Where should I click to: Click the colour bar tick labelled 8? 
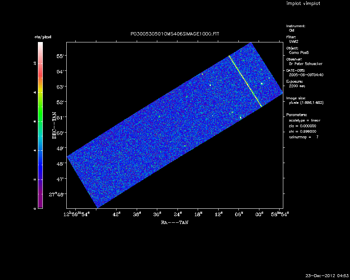(x=35, y=92)
